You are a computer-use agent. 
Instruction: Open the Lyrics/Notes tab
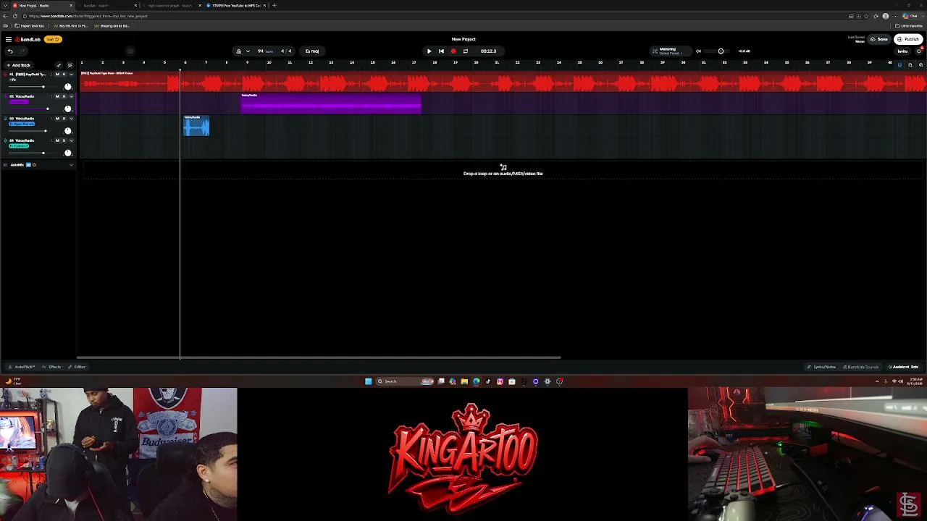click(822, 367)
